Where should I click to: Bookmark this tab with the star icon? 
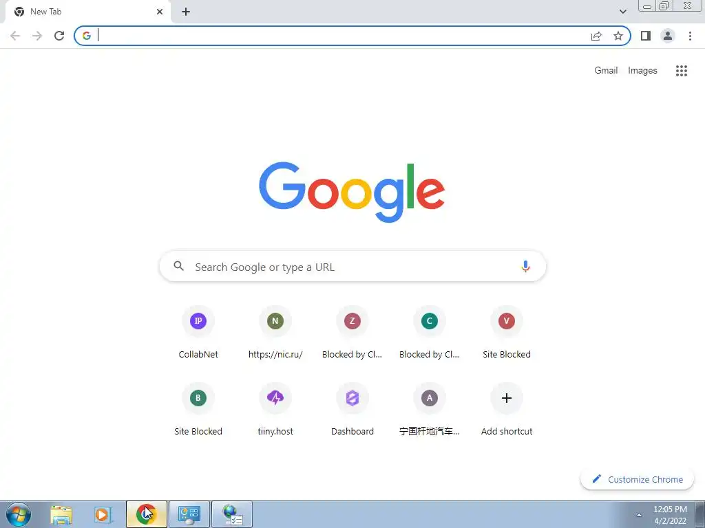618,36
